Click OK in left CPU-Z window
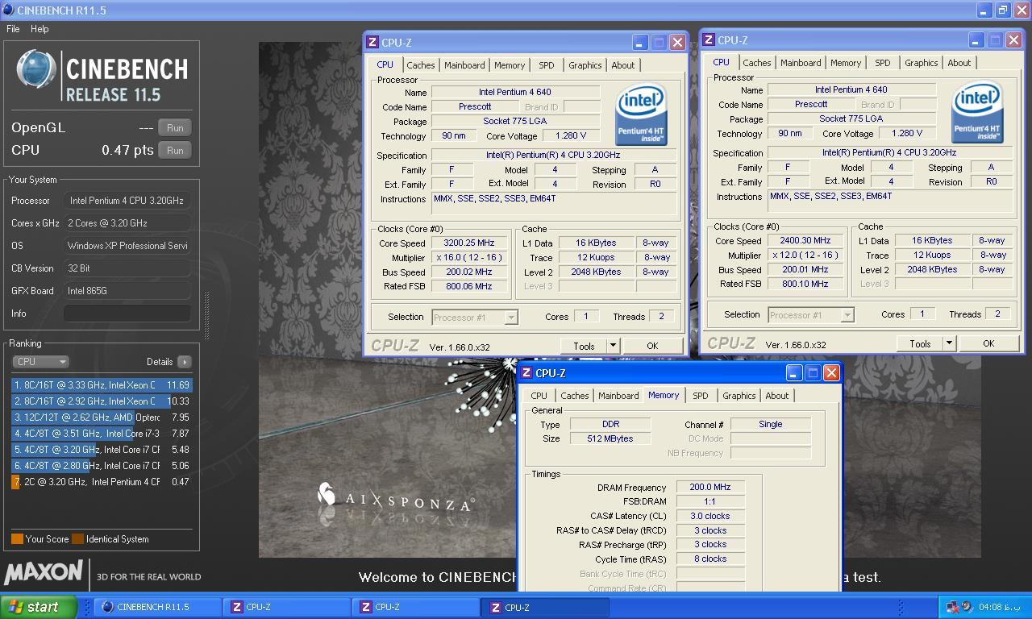The image size is (1032, 619). pos(652,346)
